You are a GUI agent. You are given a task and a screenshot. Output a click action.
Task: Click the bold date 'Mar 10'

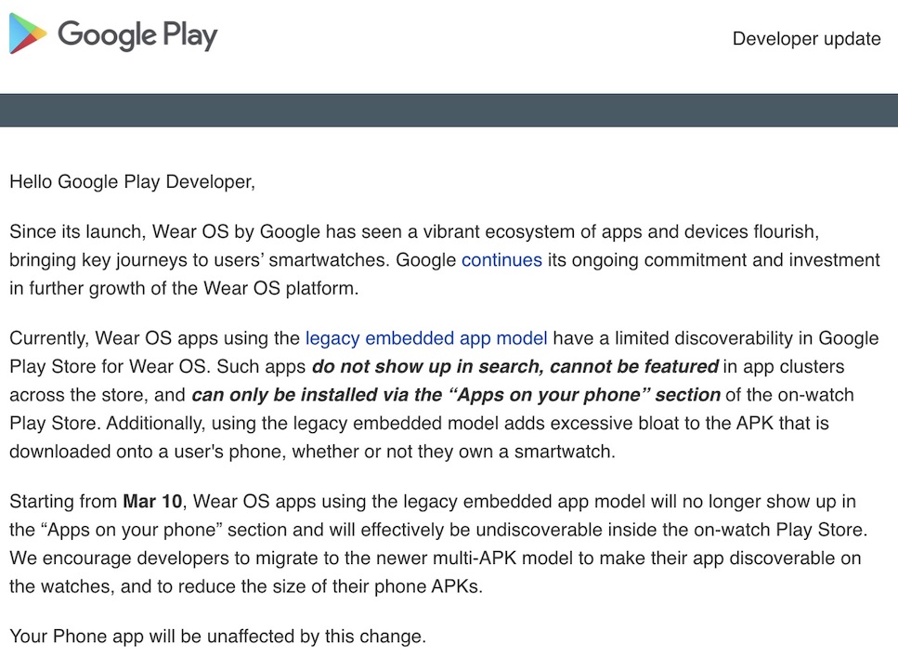[x=152, y=501]
